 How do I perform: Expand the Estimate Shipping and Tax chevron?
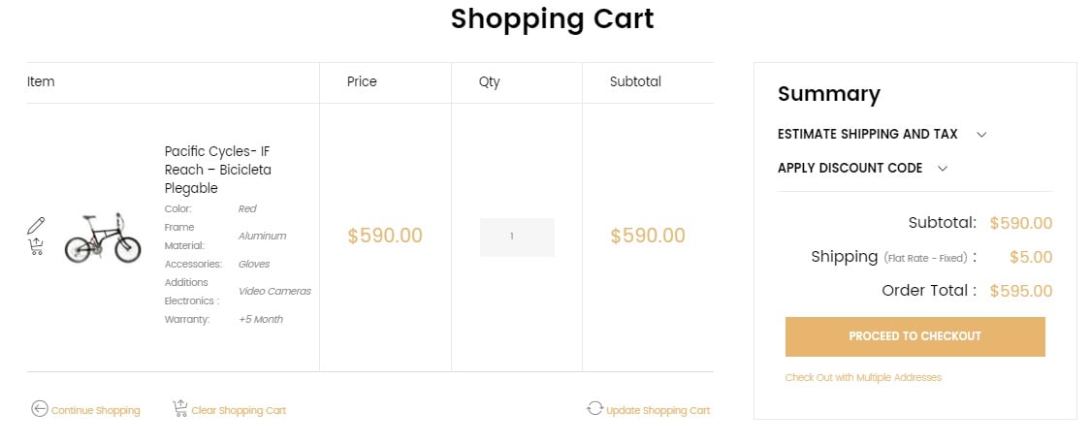pos(981,134)
